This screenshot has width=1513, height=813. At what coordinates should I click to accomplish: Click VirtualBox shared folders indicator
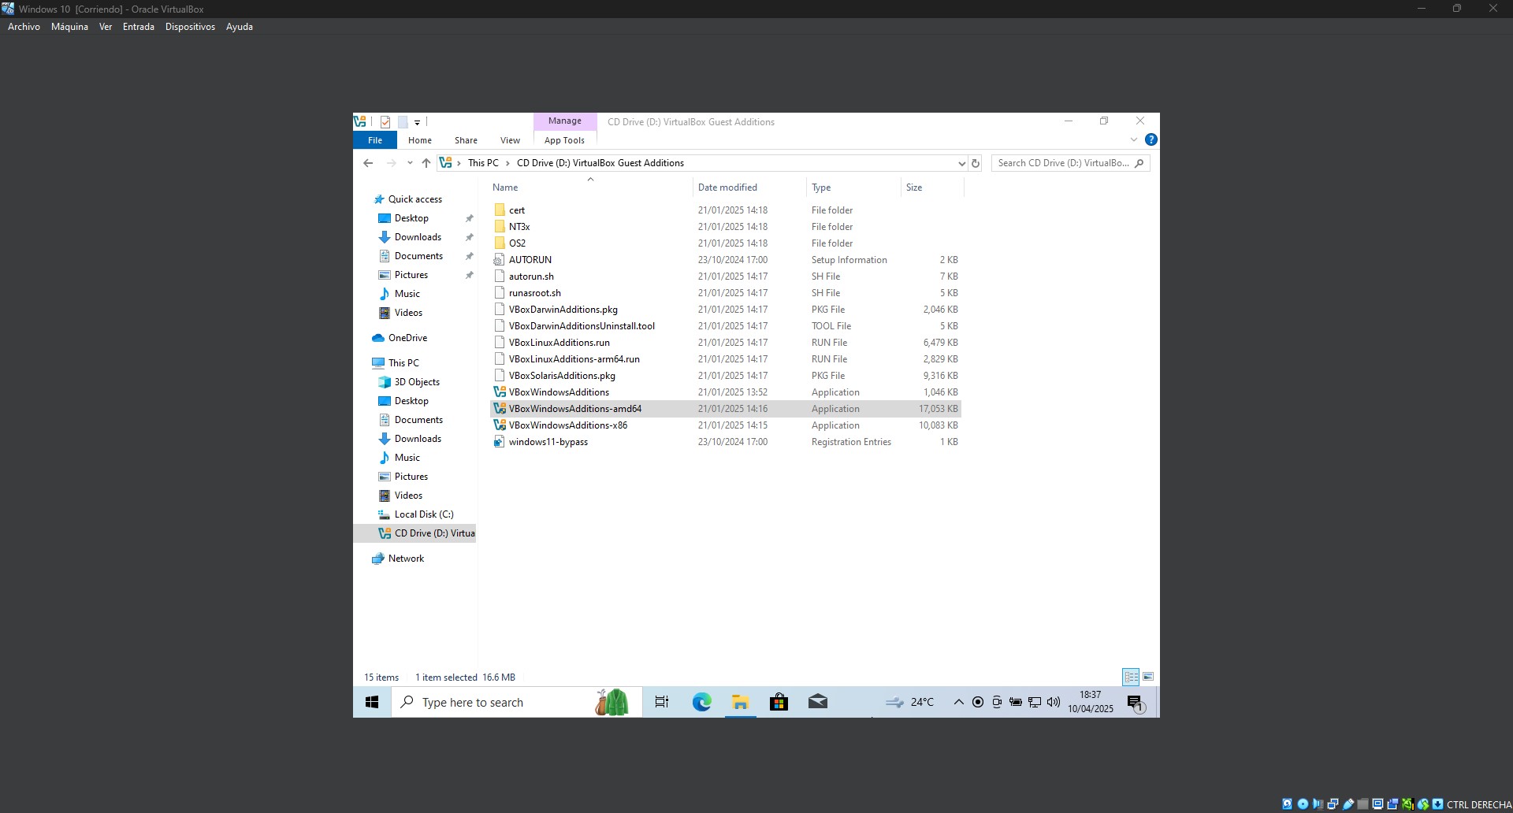(1362, 804)
